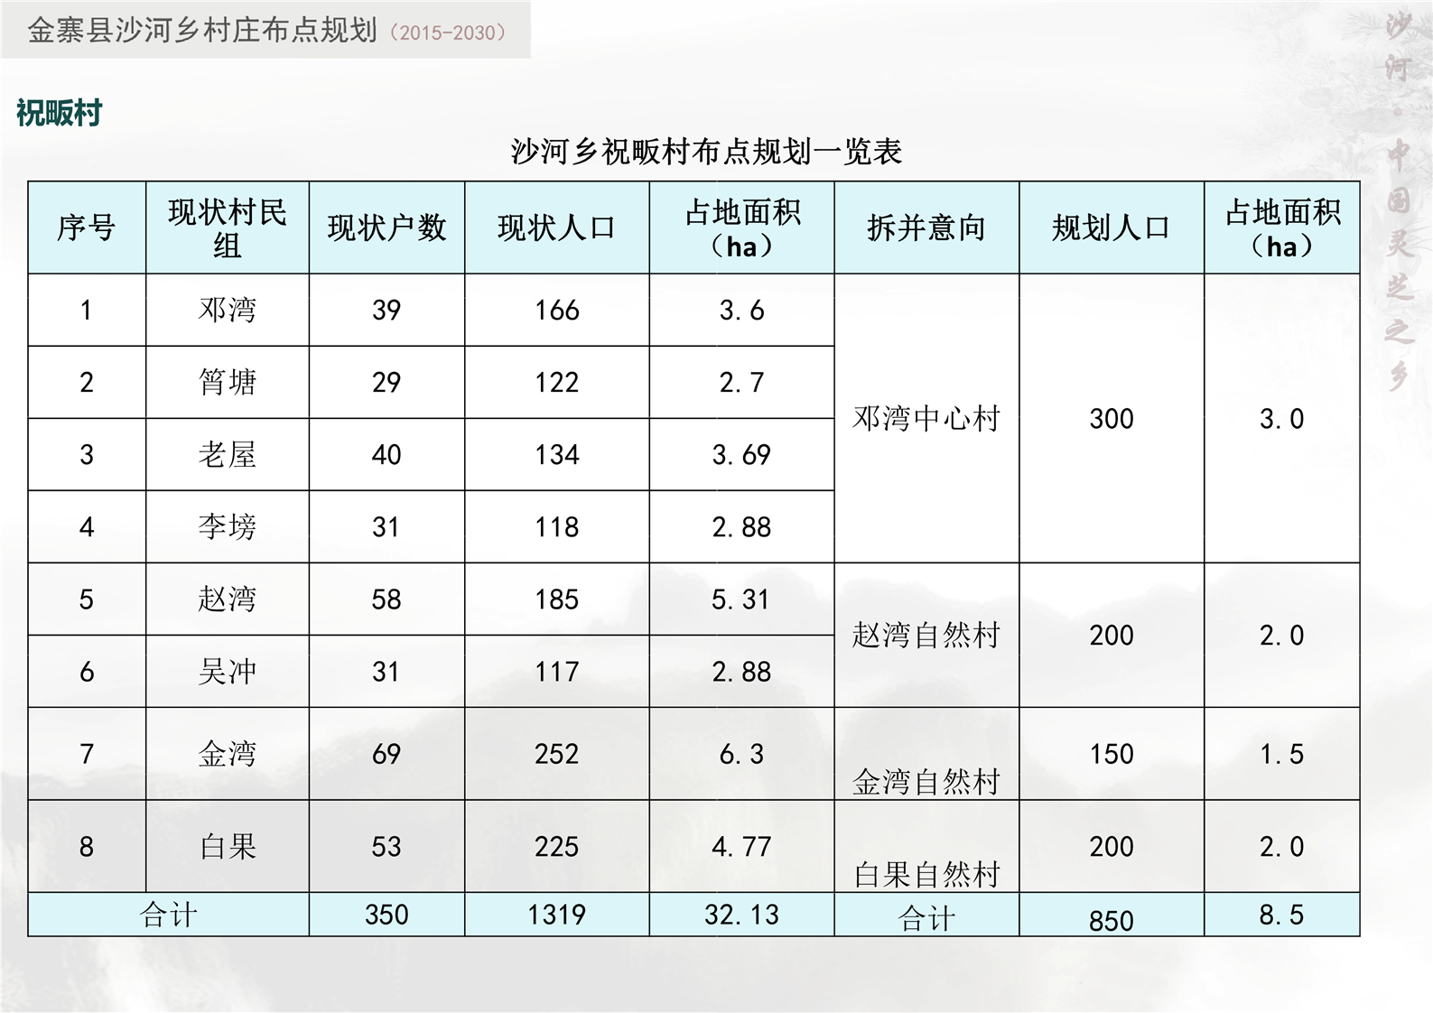
Task: Select the 祝畈村 section heading
Action: click(x=60, y=114)
